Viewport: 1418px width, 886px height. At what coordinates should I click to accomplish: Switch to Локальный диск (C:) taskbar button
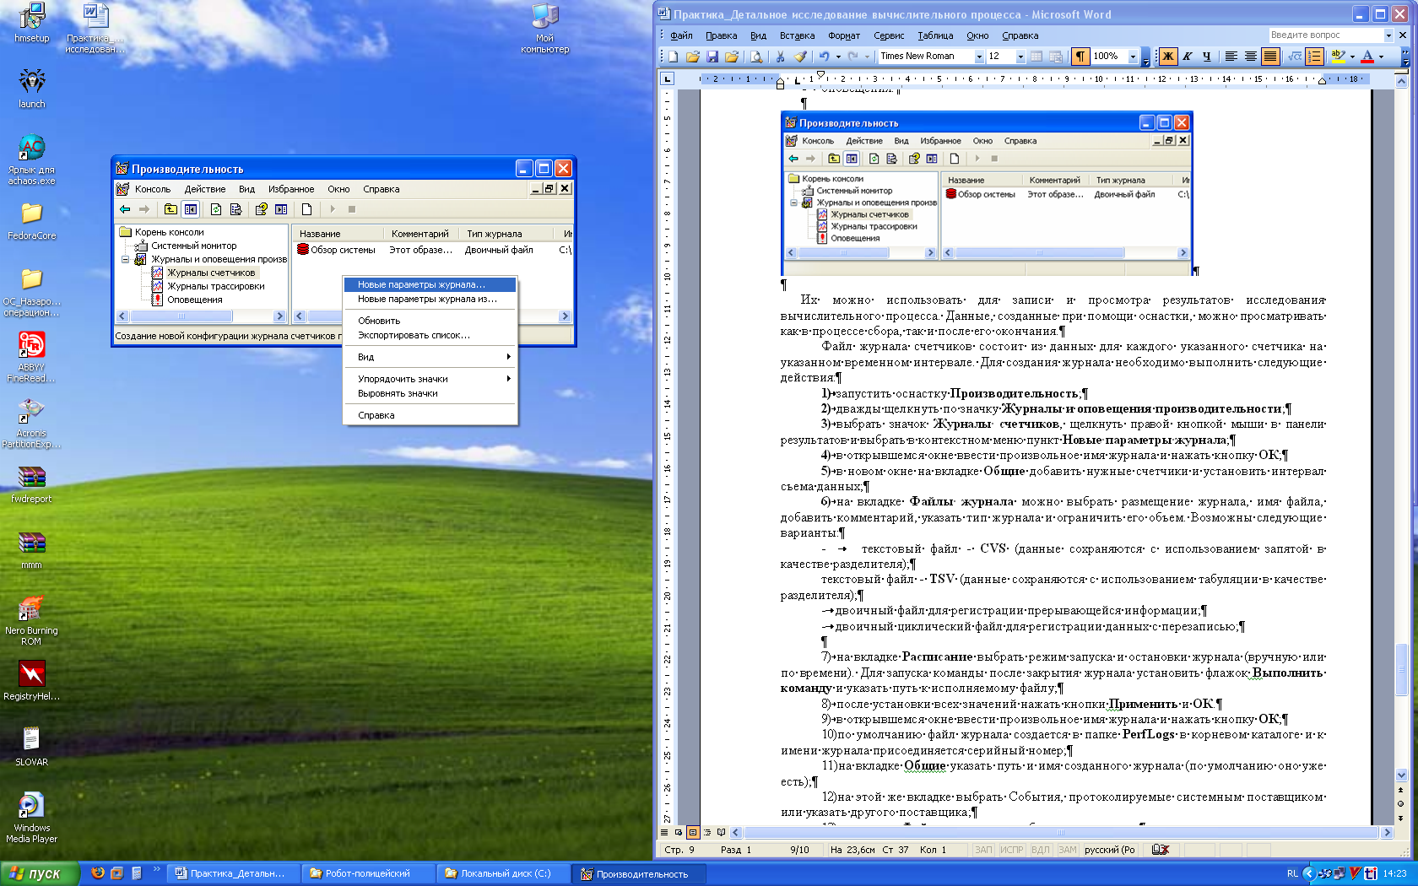[503, 873]
